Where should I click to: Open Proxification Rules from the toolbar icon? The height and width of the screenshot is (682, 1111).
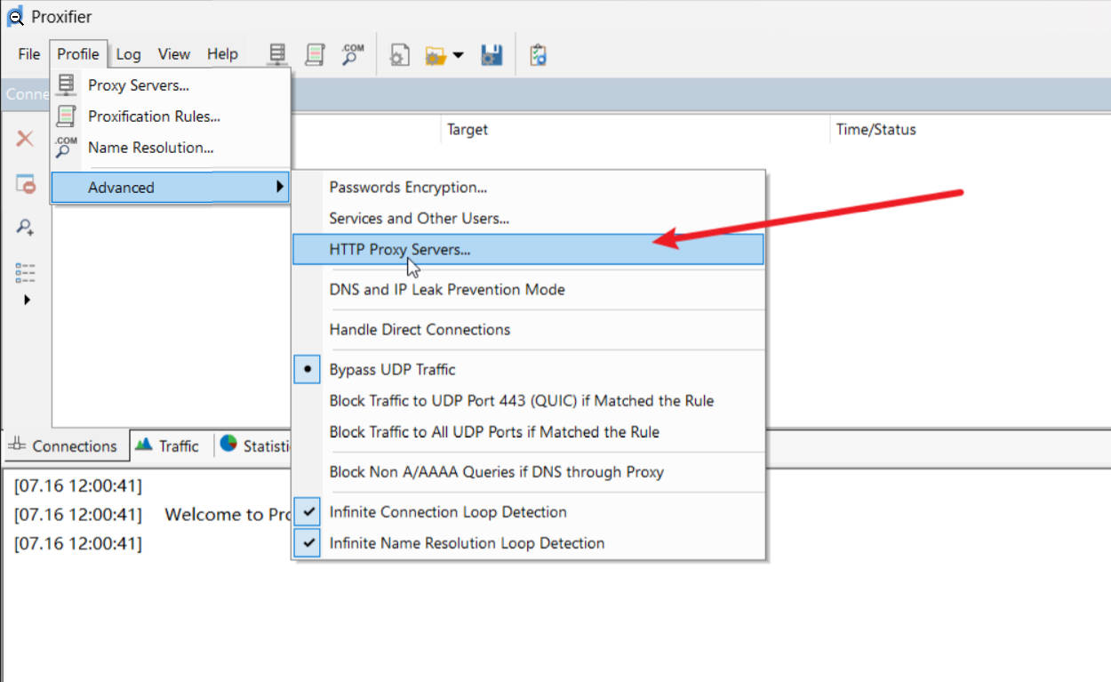[x=315, y=55]
